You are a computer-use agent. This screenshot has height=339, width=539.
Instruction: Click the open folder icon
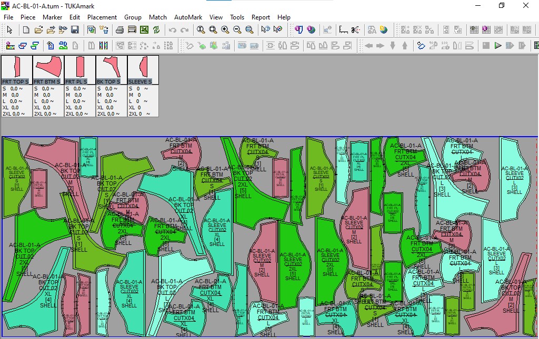(38, 30)
